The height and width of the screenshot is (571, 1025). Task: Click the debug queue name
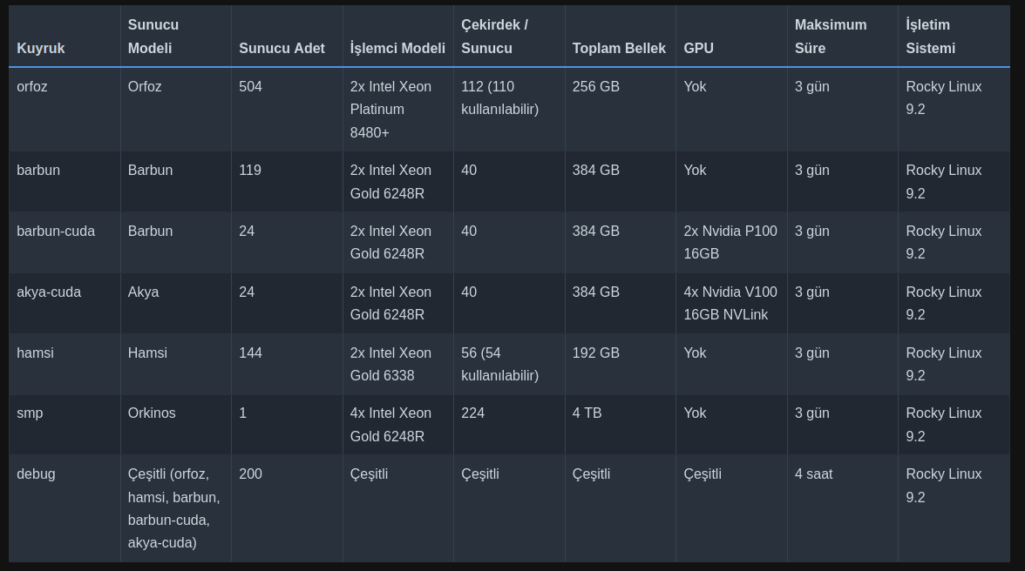pyautogui.click(x=36, y=474)
